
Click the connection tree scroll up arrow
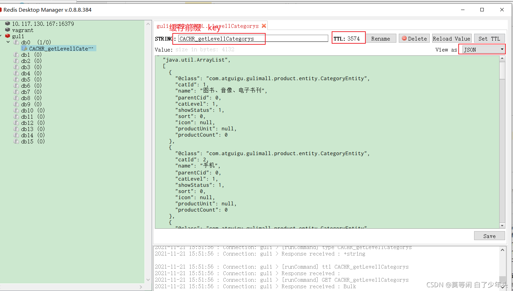(148, 24)
